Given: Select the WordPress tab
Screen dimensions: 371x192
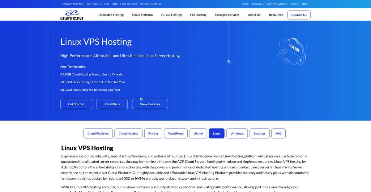Looking at the screenshot, I should pos(176,133).
